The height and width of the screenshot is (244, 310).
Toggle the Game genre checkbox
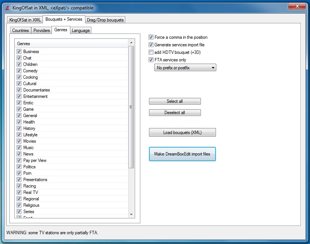click(x=19, y=109)
